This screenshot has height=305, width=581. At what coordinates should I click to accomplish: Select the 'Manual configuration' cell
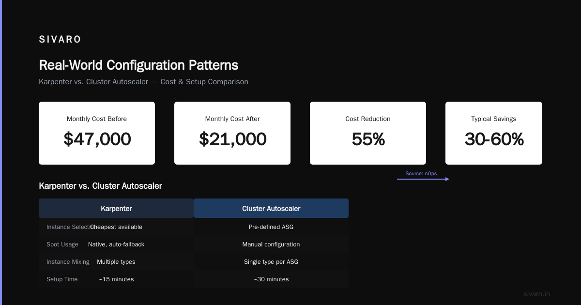[271, 244]
